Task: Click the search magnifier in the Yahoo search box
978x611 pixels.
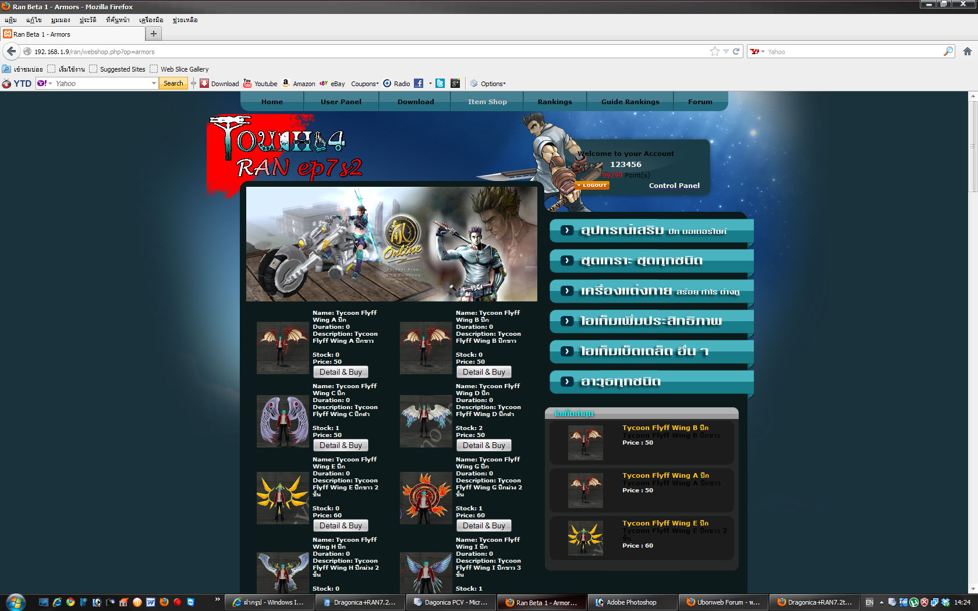Action: point(948,51)
